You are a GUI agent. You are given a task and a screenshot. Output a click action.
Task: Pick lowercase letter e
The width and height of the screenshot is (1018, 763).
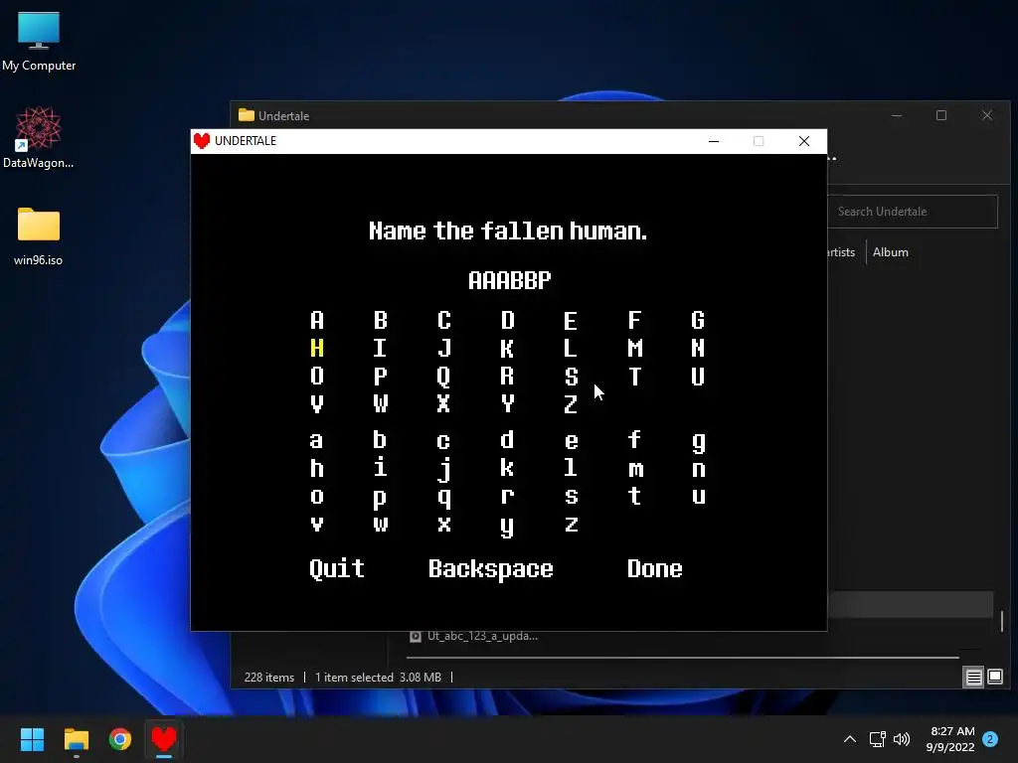[x=571, y=441]
